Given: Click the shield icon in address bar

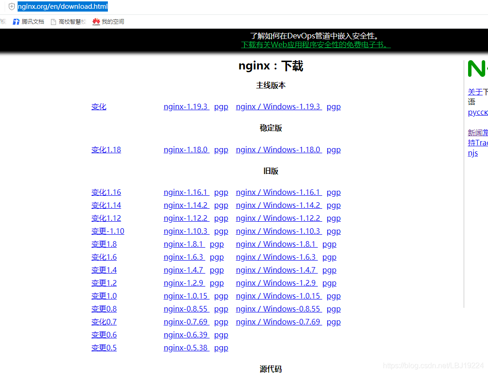Looking at the screenshot, I should point(12,6).
